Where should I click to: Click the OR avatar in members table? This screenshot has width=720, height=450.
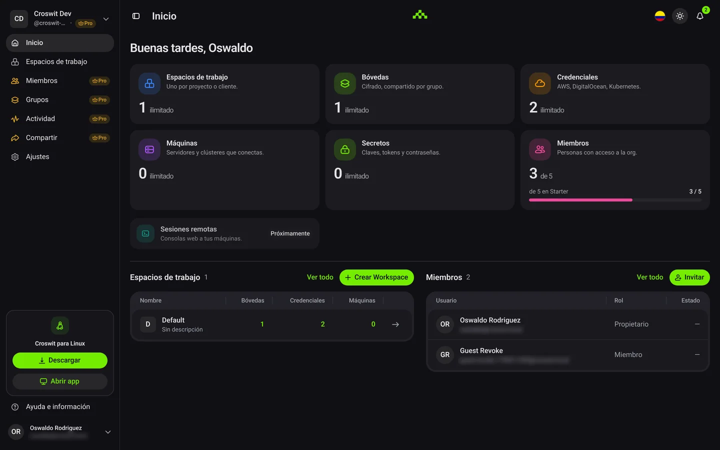coord(445,324)
